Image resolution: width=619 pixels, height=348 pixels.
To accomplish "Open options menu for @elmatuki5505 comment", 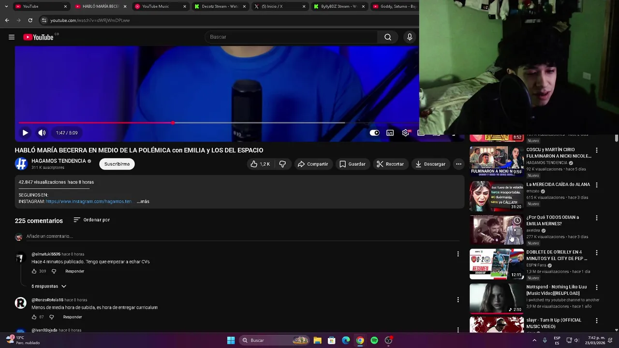I will [458, 254].
